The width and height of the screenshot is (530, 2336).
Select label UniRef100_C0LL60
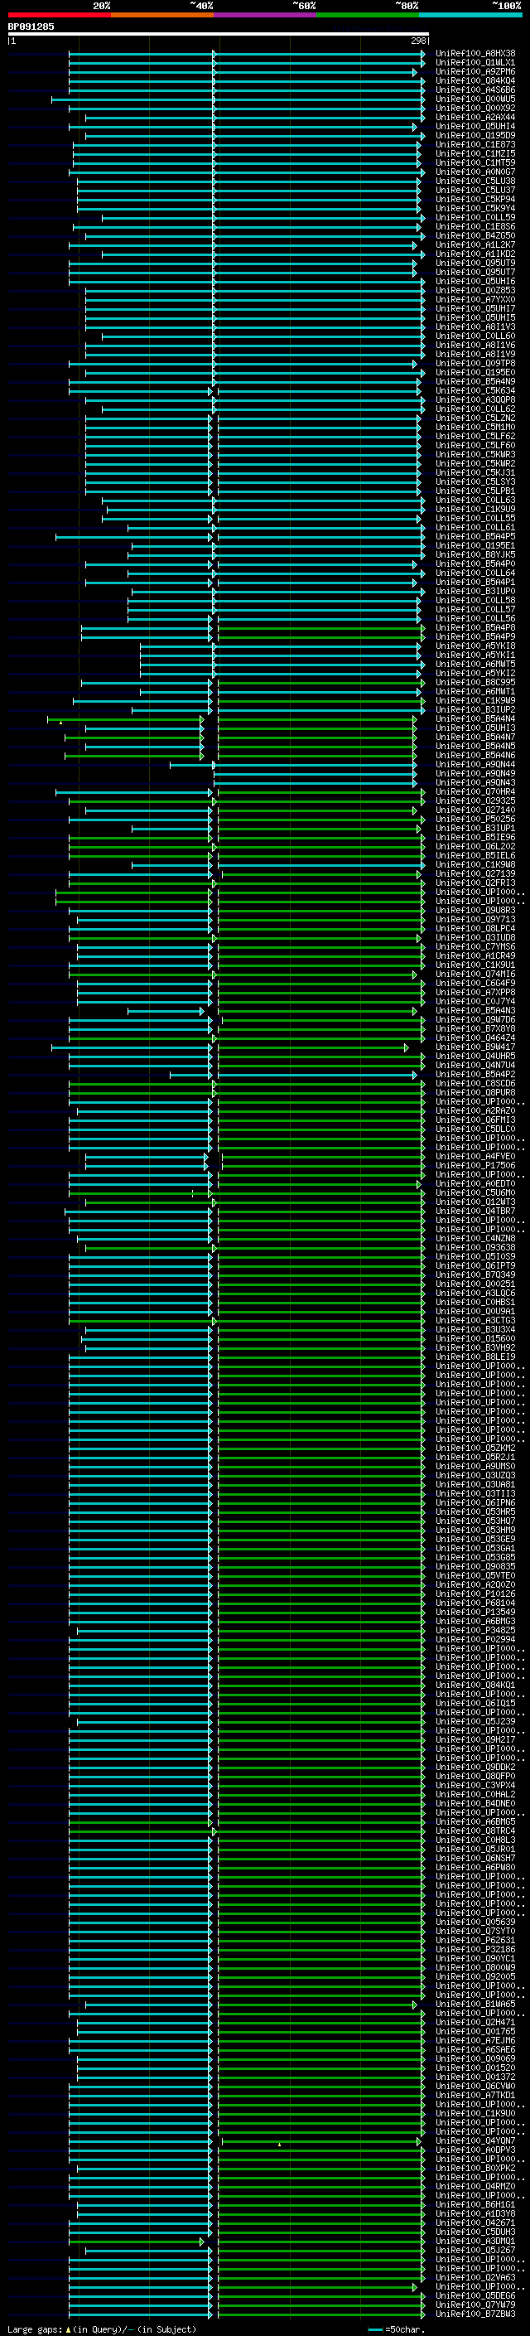475,336
